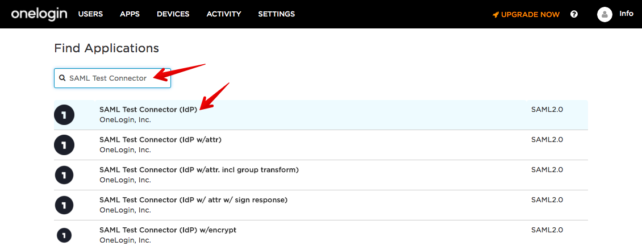Open the Activity menu
Image resolution: width=642 pixels, height=250 pixels.
point(223,14)
